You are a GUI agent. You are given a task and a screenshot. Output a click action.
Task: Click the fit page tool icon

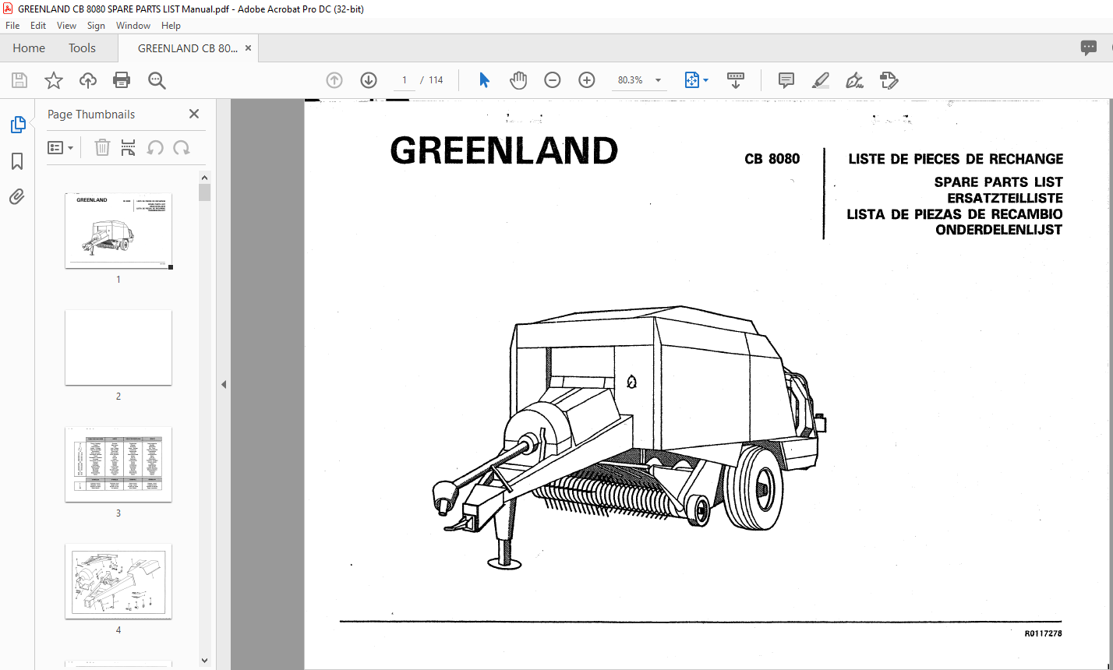coord(691,80)
